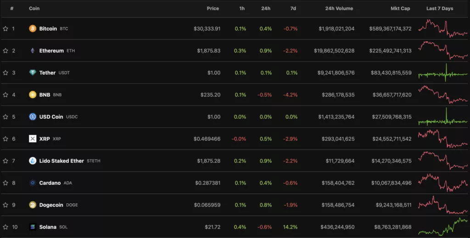The image size is (470, 238).
Task: Click the Ethereum diamond logo icon
Action: click(33, 50)
